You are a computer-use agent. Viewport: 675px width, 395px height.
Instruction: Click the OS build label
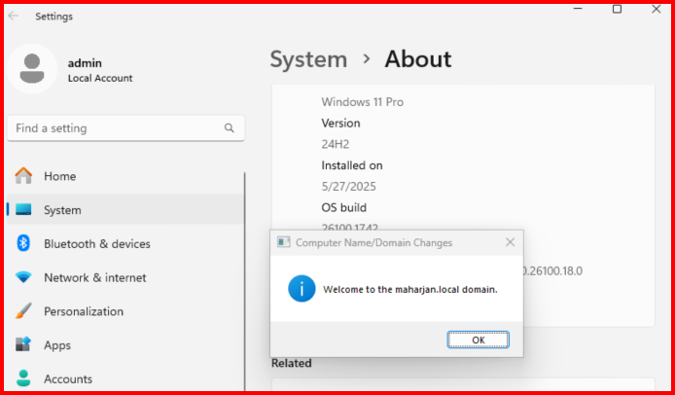tap(344, 207)
